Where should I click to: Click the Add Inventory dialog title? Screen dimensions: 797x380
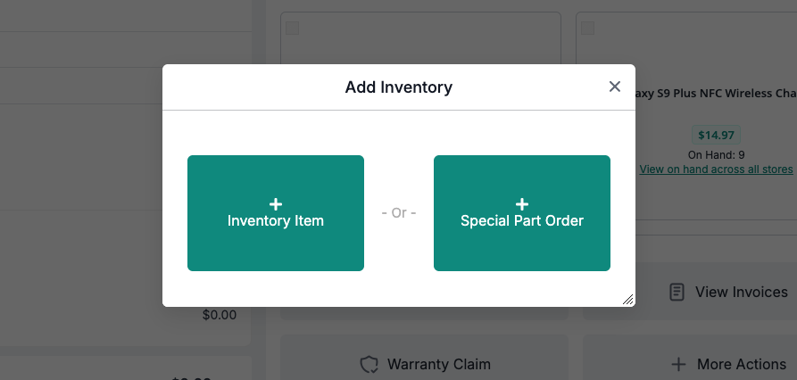[399, 87]
